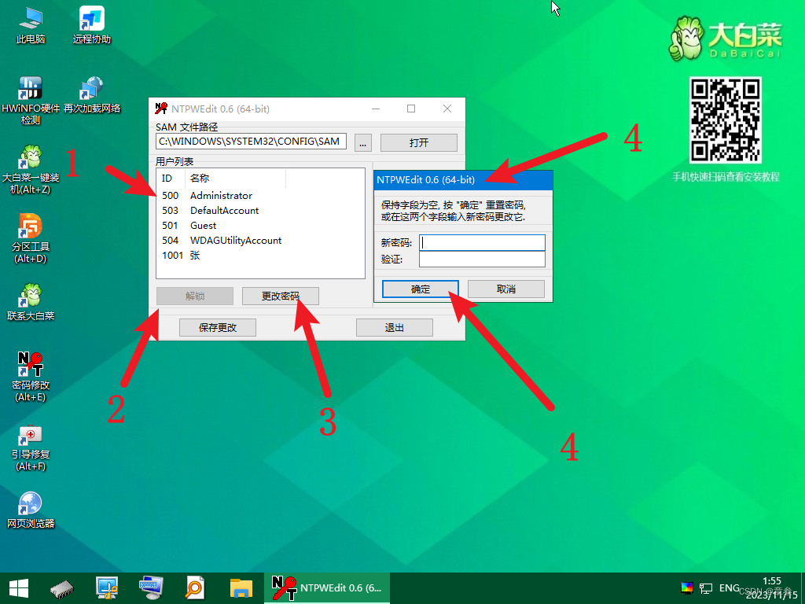Click the 新密码 input field
Screen dimensions: 805x604
pyautogui.click(x=482, y=242)
